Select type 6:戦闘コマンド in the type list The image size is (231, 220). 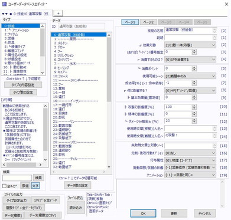pos(21,51)
